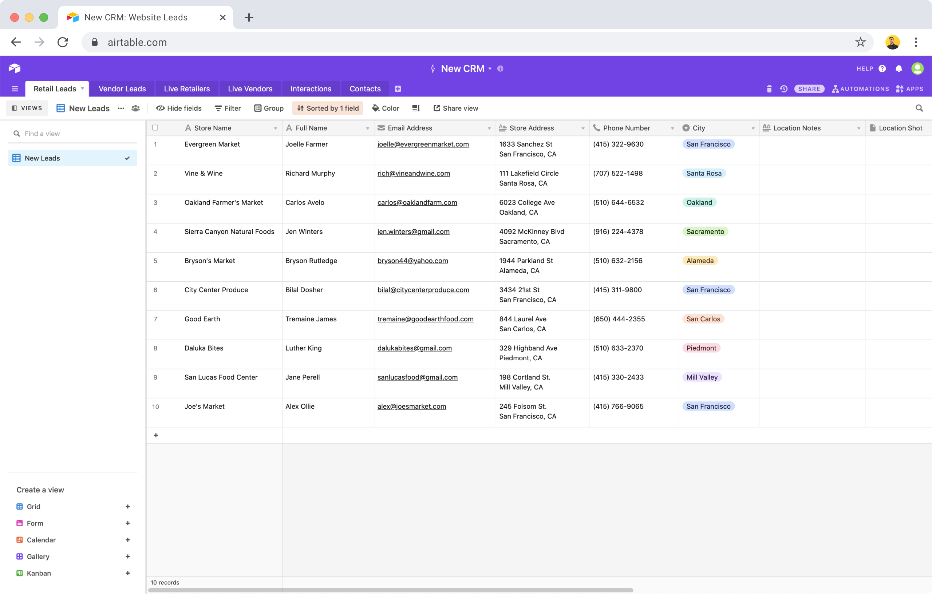Switch to the Vendor Leads tab
The height and width of the screenshot is (594, 932).
[122, 89]
